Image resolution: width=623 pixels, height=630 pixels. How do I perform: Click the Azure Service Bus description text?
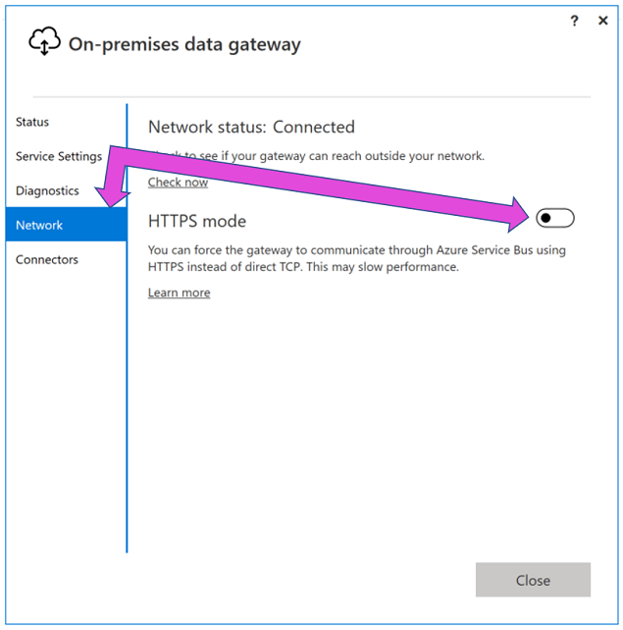[x=357, y=258]
